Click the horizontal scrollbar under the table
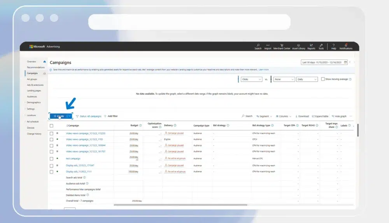 click(x=180, y=205)
